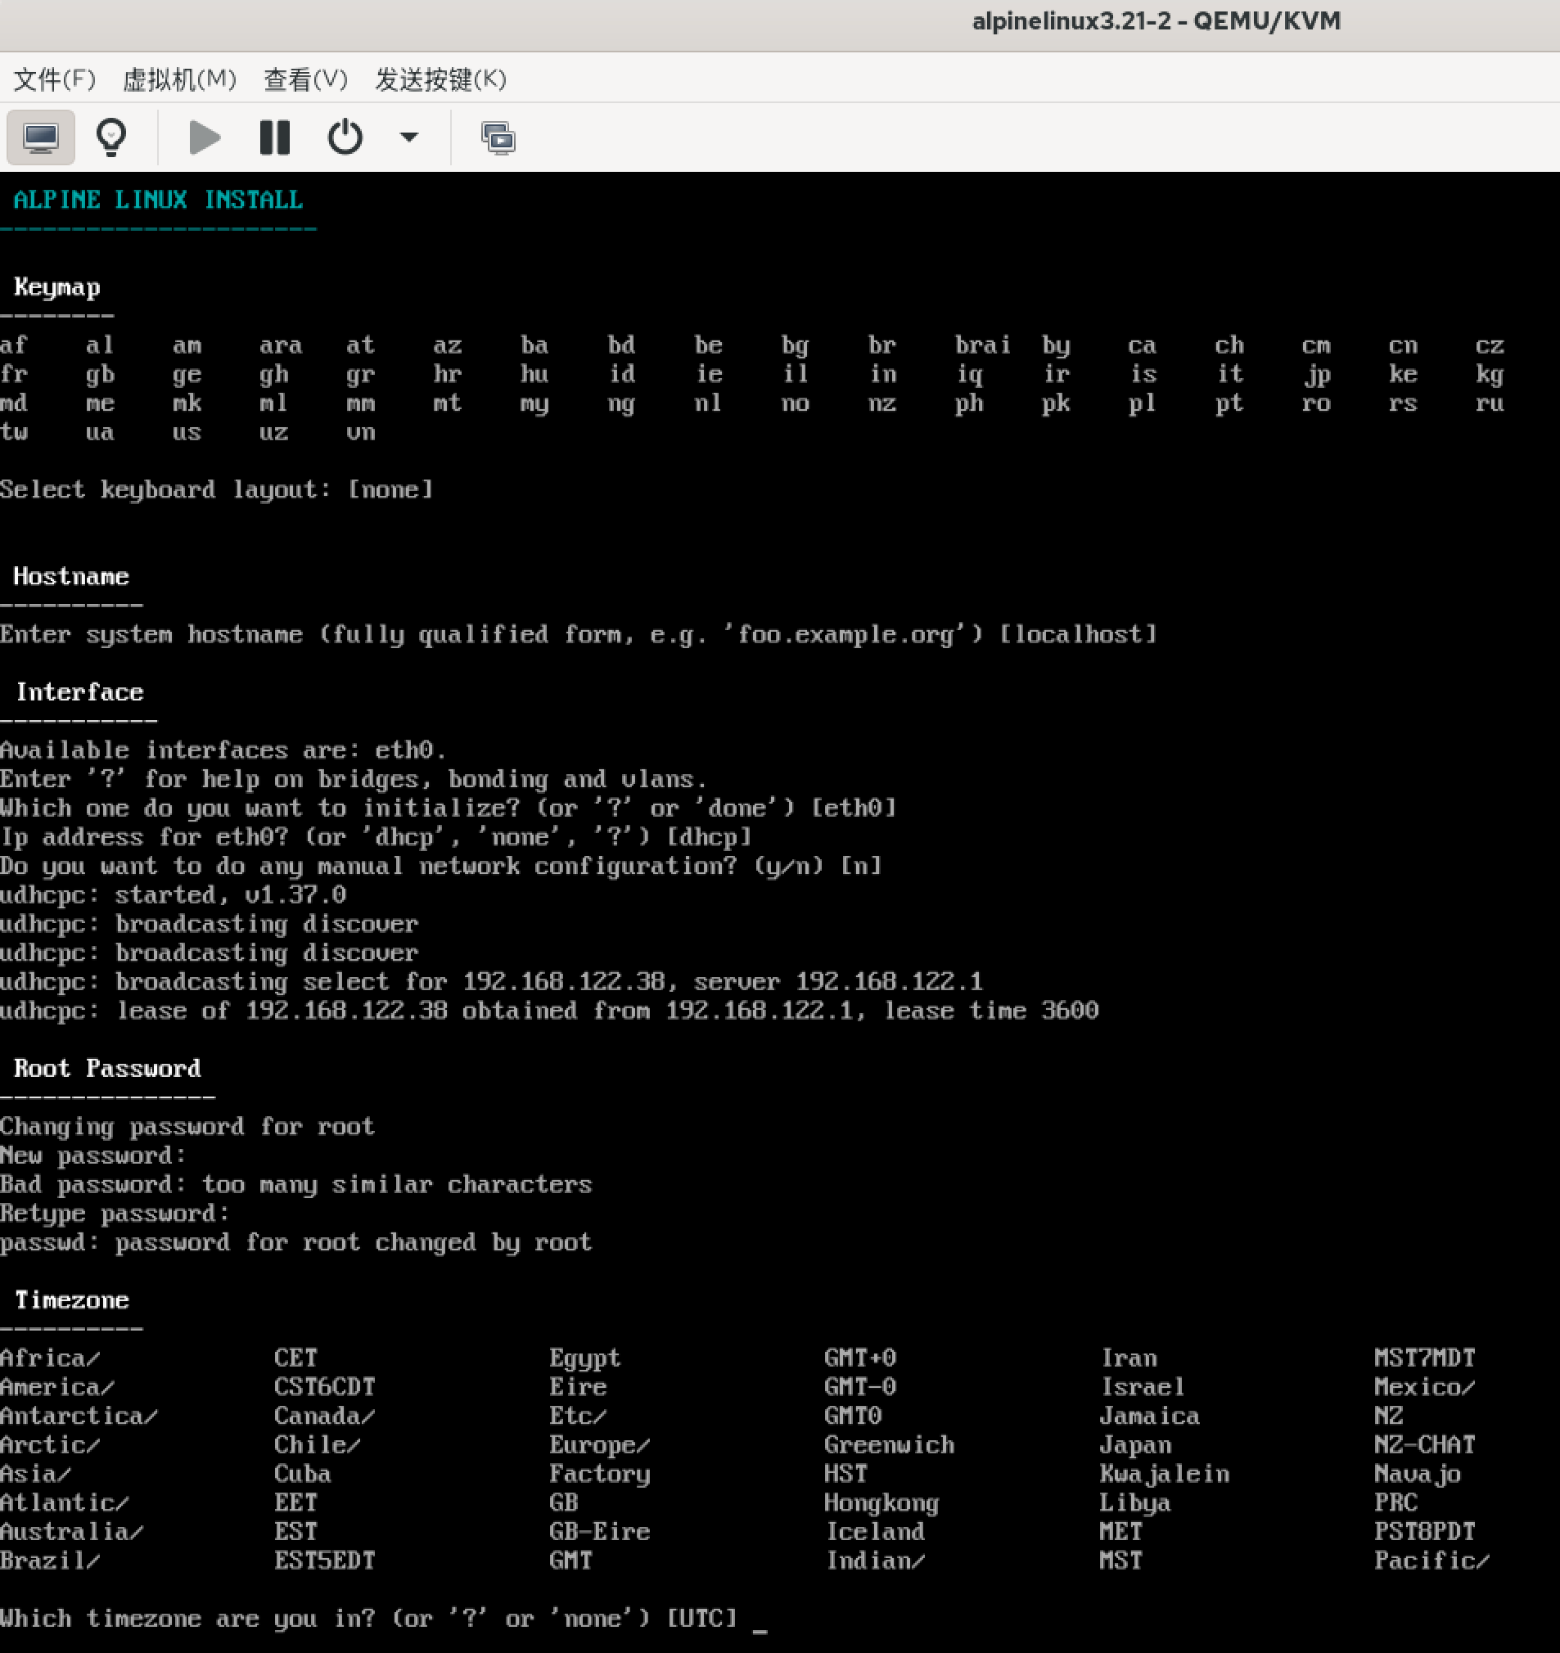Click the alpinelinux3.21-2 window title

click(1155, 21)
